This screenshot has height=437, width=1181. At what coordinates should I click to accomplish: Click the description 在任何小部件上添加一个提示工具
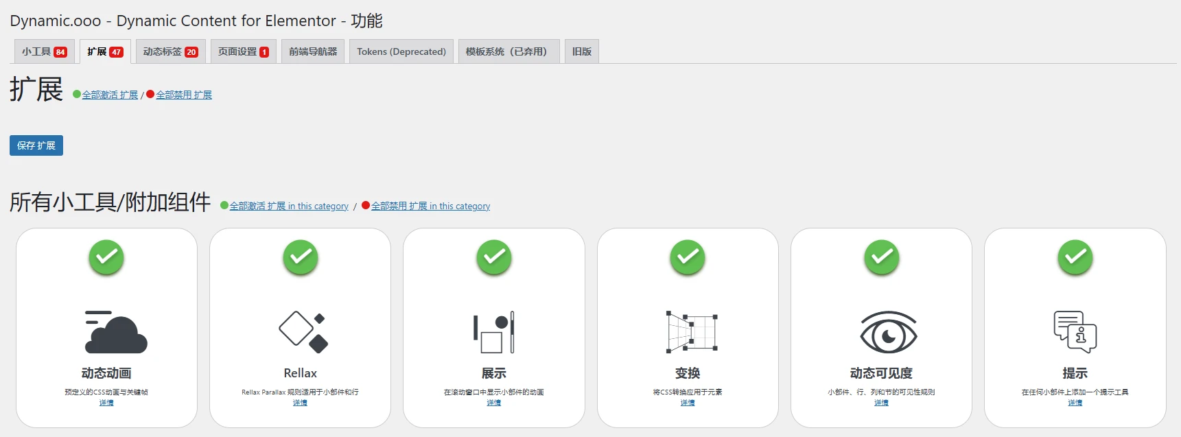(x=1075, y=392)
